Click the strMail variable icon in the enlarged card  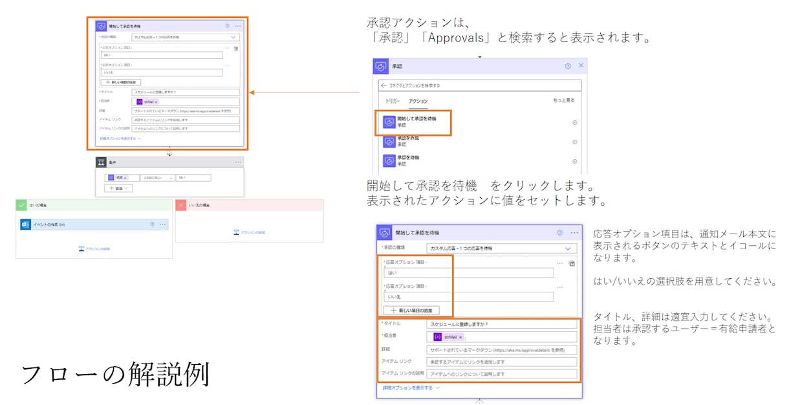click(437, 337)
